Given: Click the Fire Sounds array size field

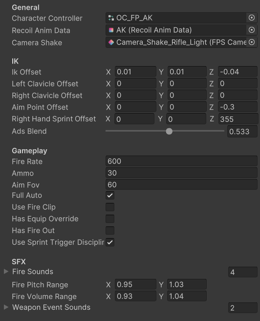Looking at the screenshot, I should (242, 272).
